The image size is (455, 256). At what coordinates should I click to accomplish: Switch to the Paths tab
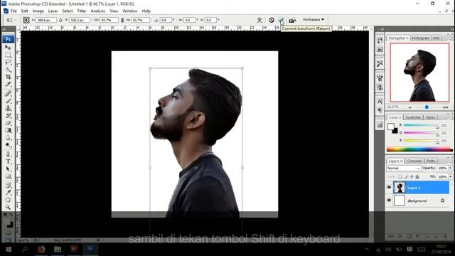[431, 161]
